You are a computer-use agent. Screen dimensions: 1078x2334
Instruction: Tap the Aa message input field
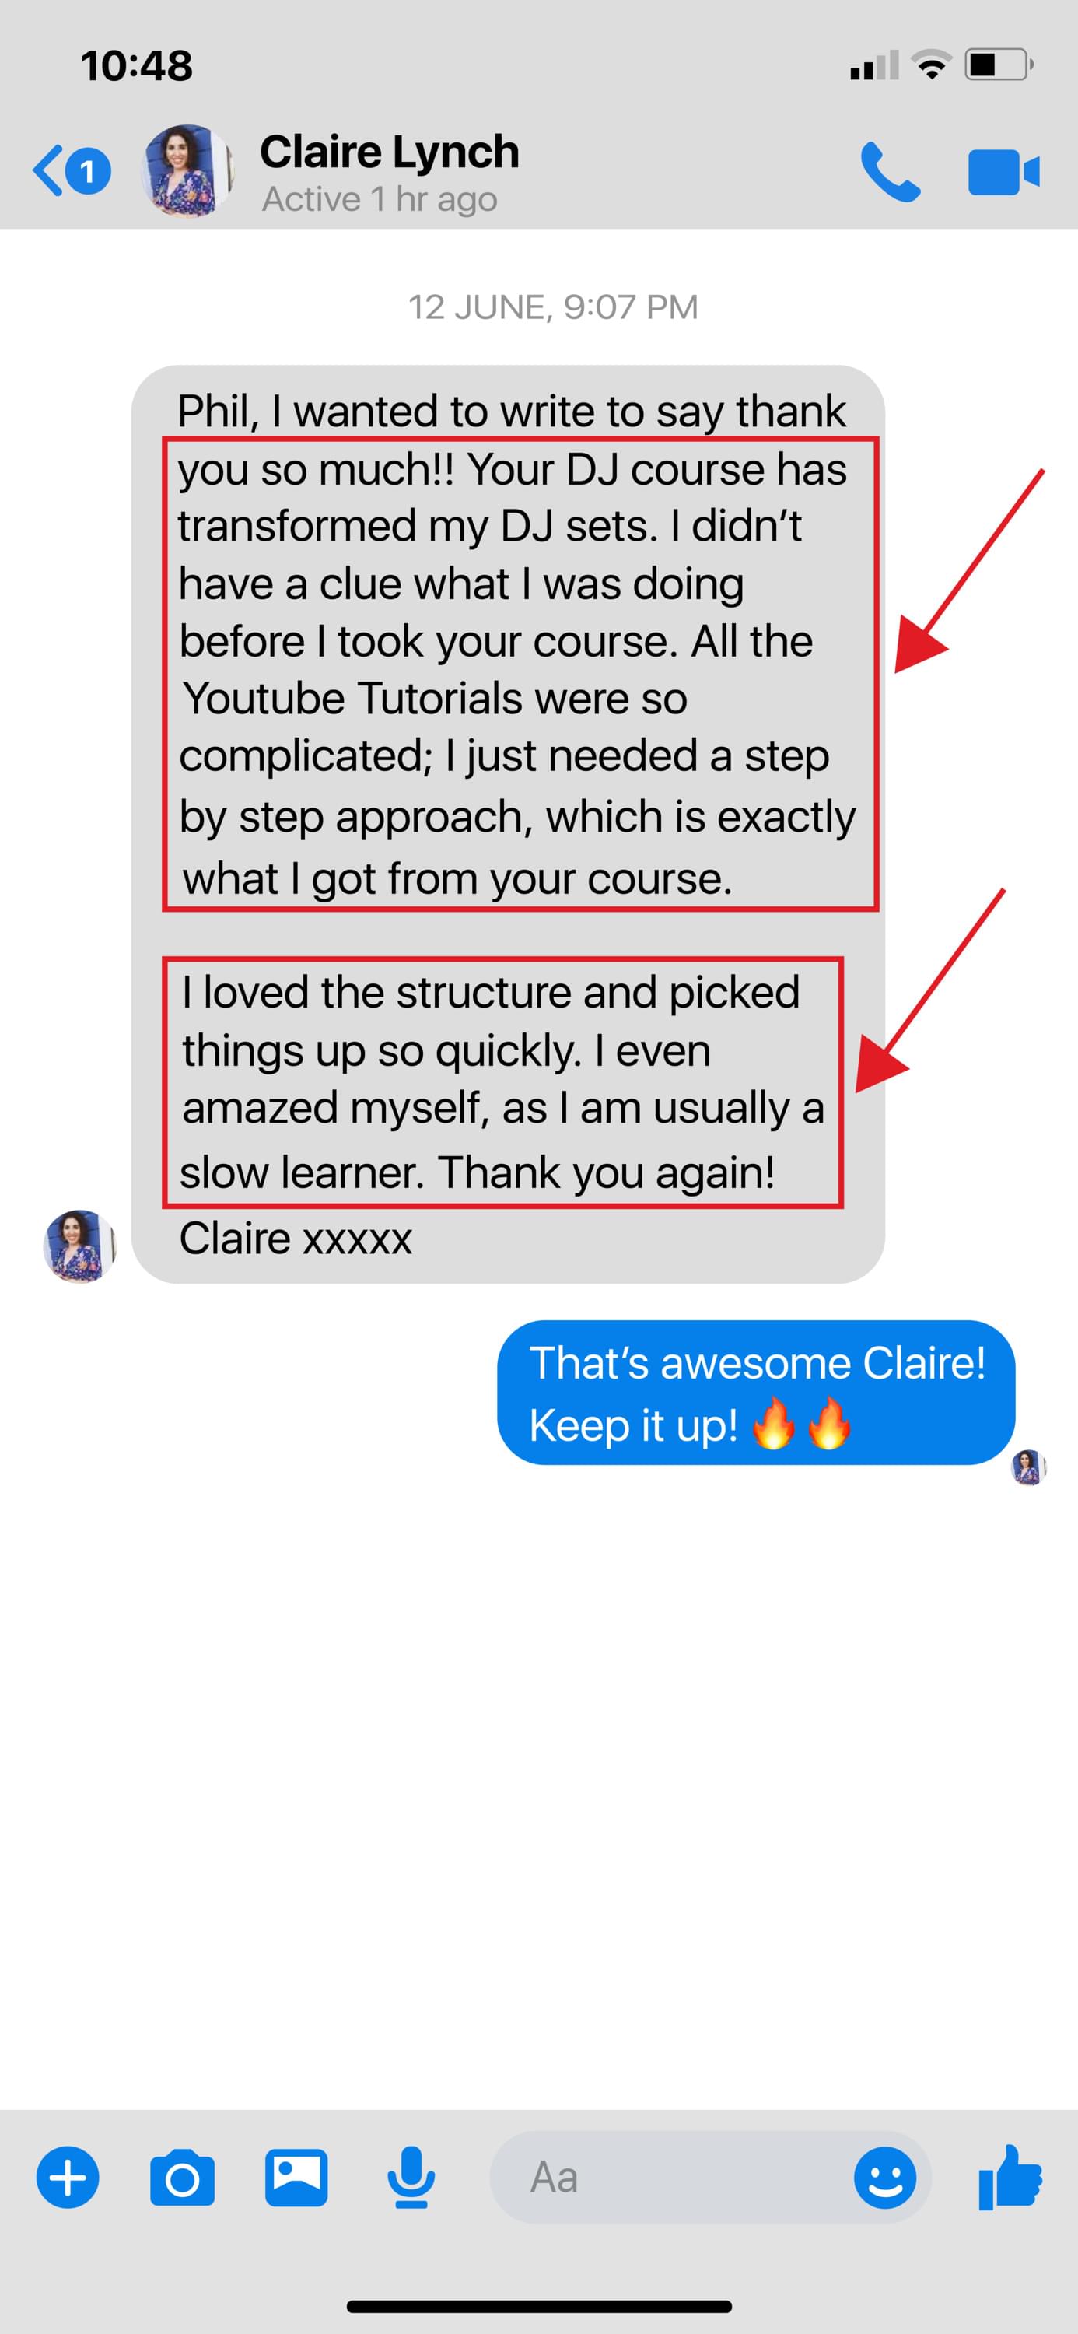tap(670, 2178)
